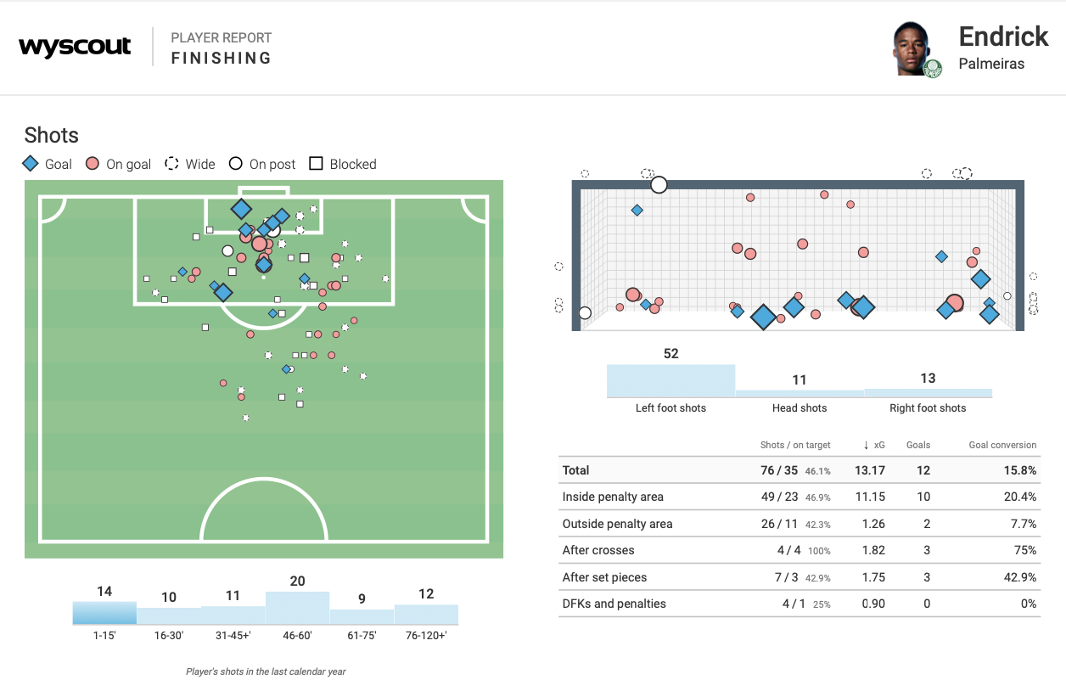Click the Goal conversion column header

pos(1002,445)
